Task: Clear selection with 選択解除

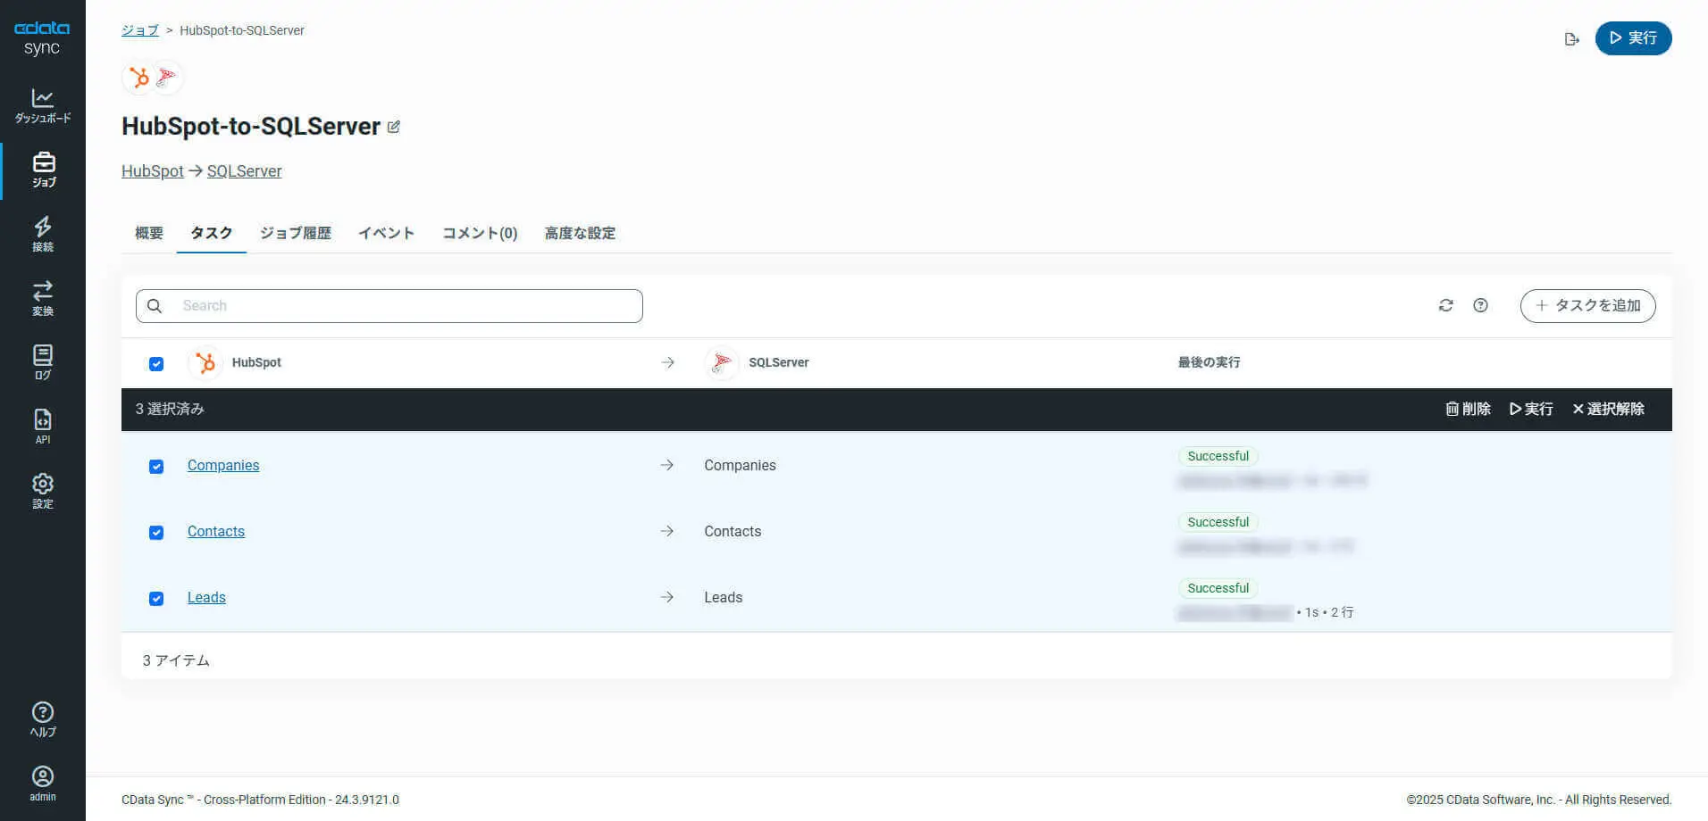Action: tap(1608, 409)
